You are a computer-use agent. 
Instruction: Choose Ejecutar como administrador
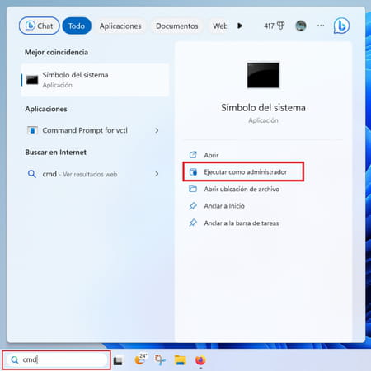(x=243, y=171)
